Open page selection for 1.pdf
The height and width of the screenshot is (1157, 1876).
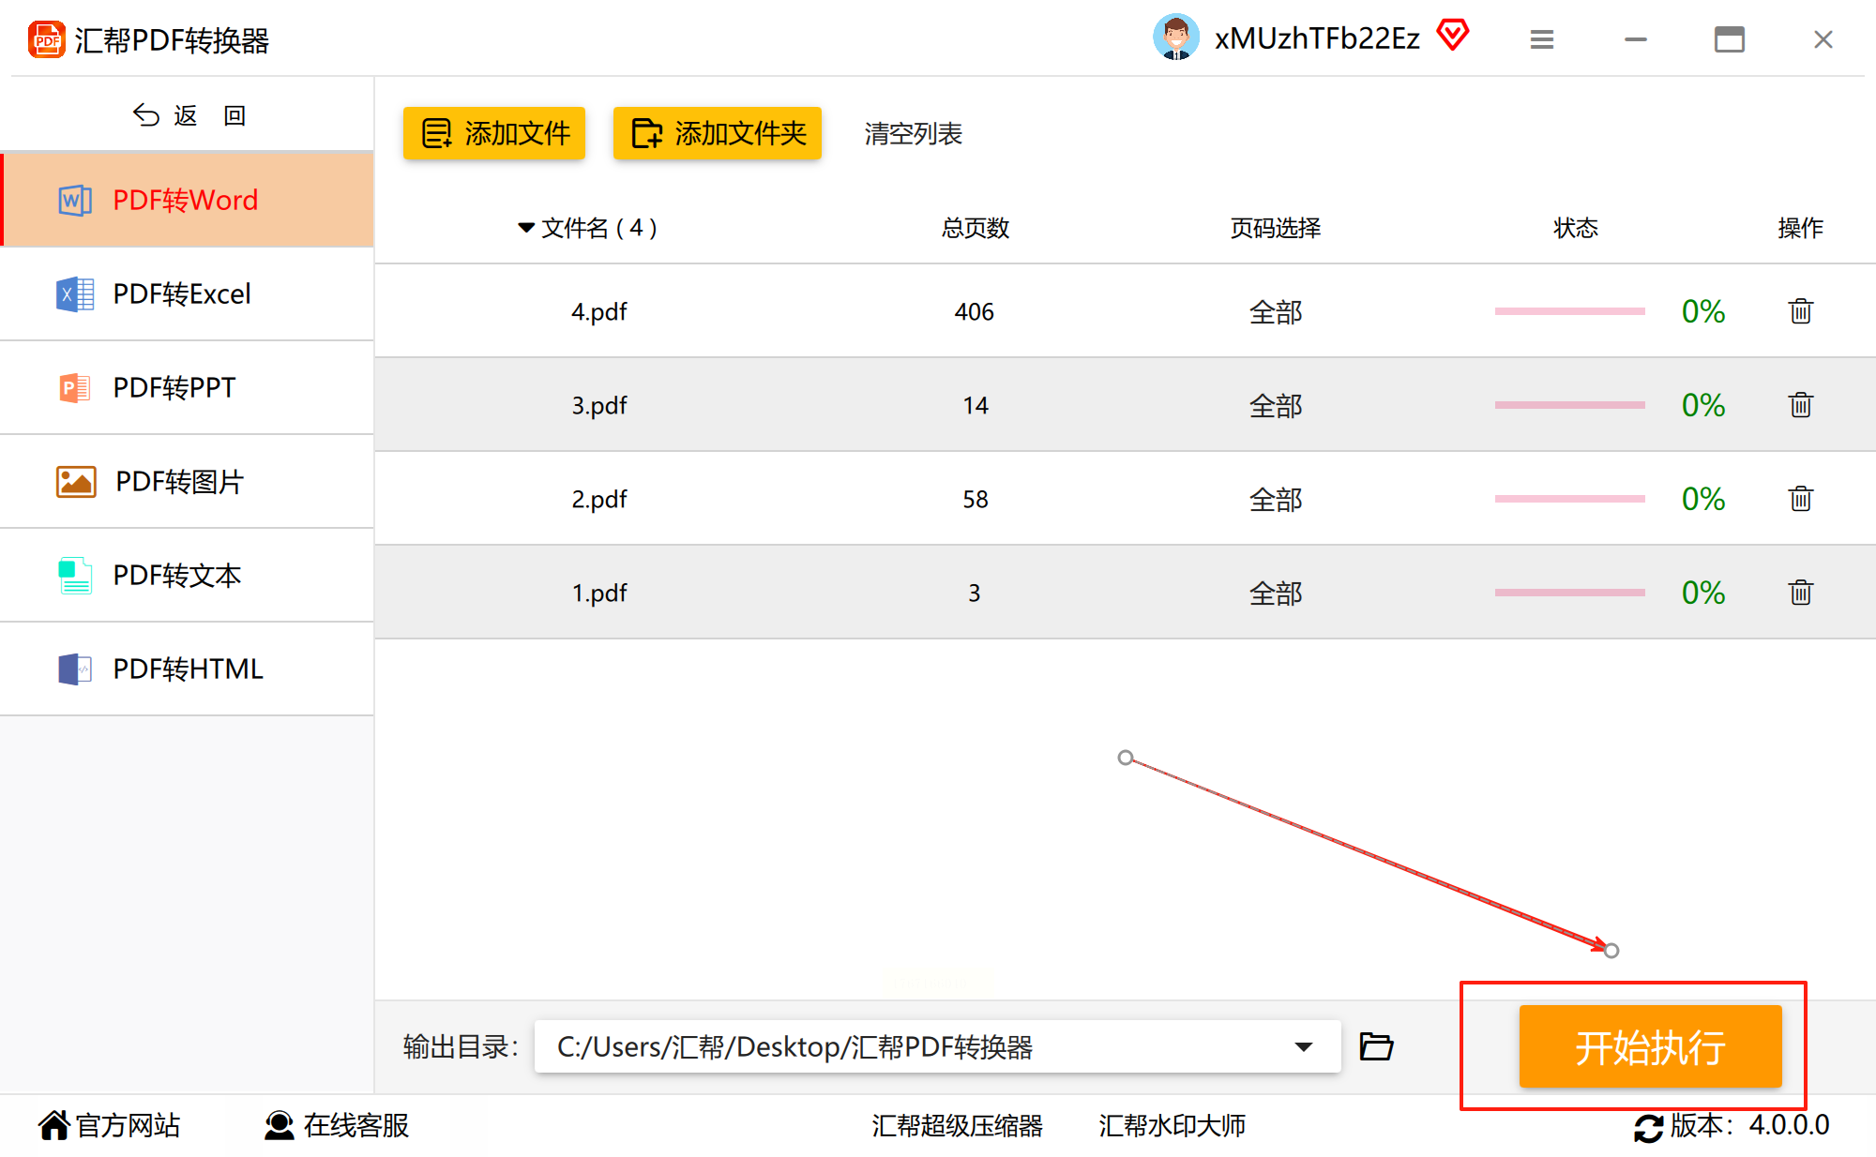1275,594
